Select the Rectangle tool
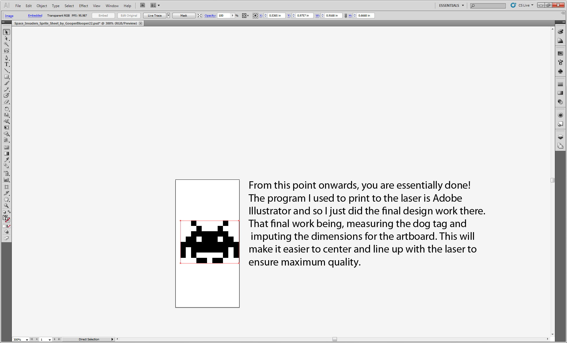Screen dimensions: 567x343 (x=6, y=77)
